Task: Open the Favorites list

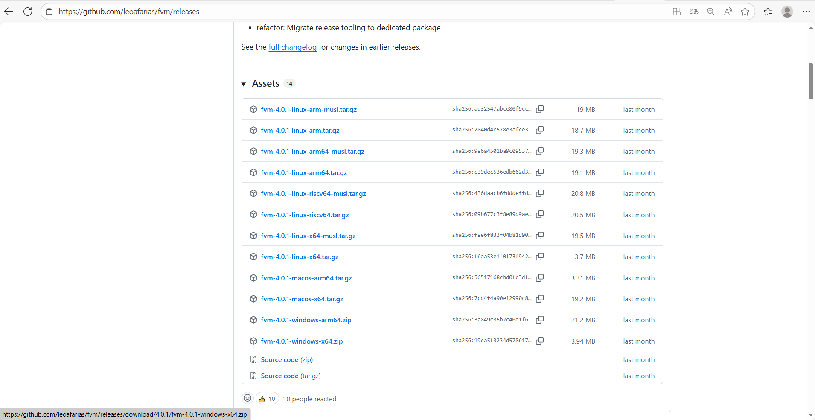Action: pos(768,12)
